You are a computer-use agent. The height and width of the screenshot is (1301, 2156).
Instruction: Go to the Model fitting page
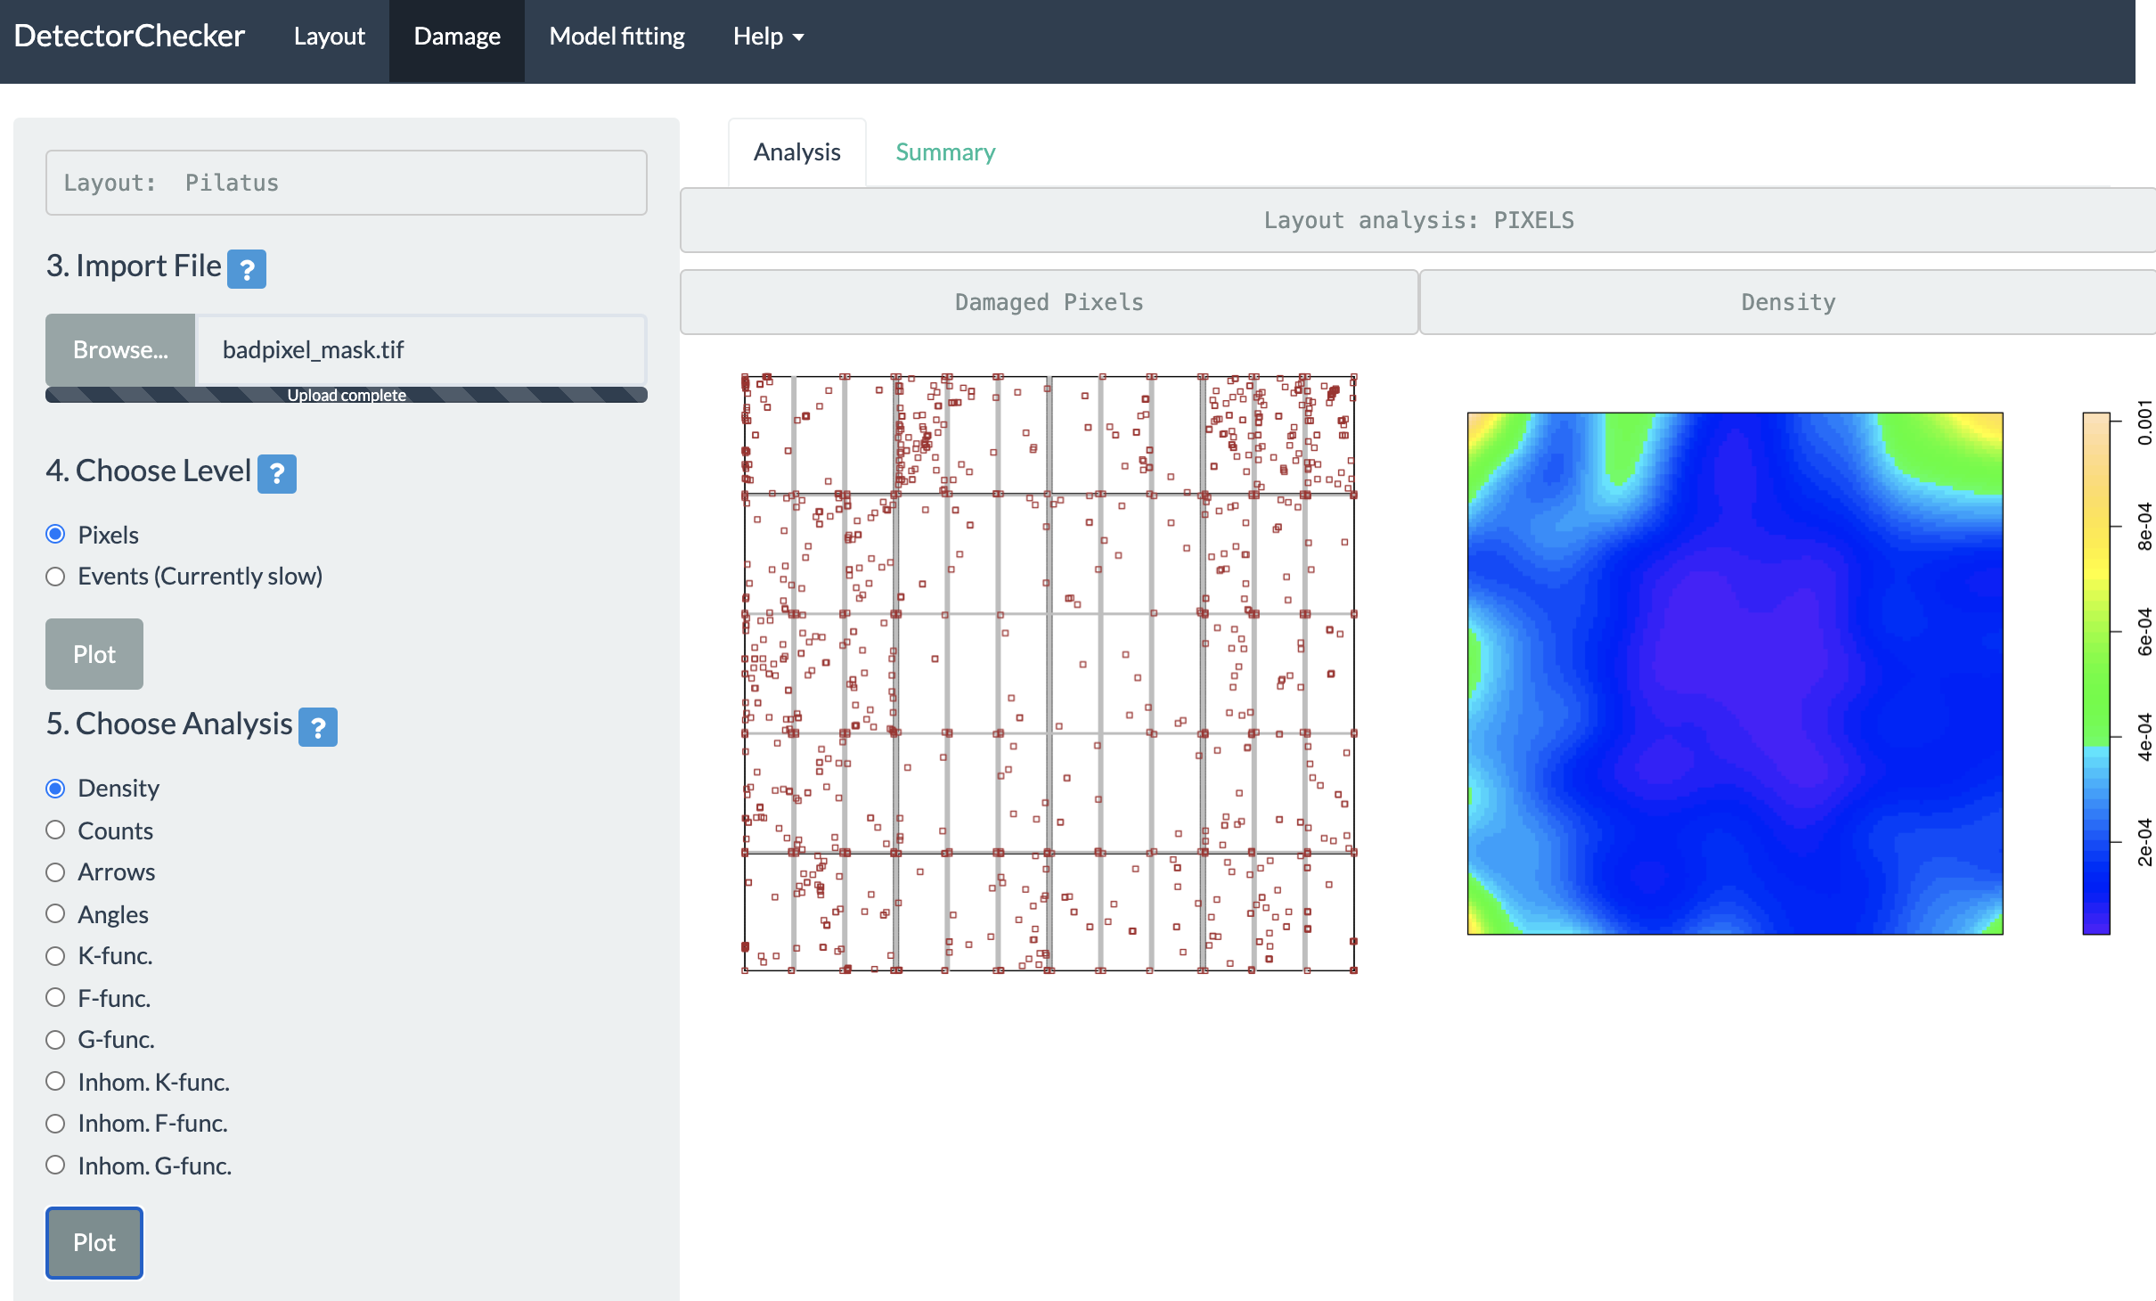[617, 37]
